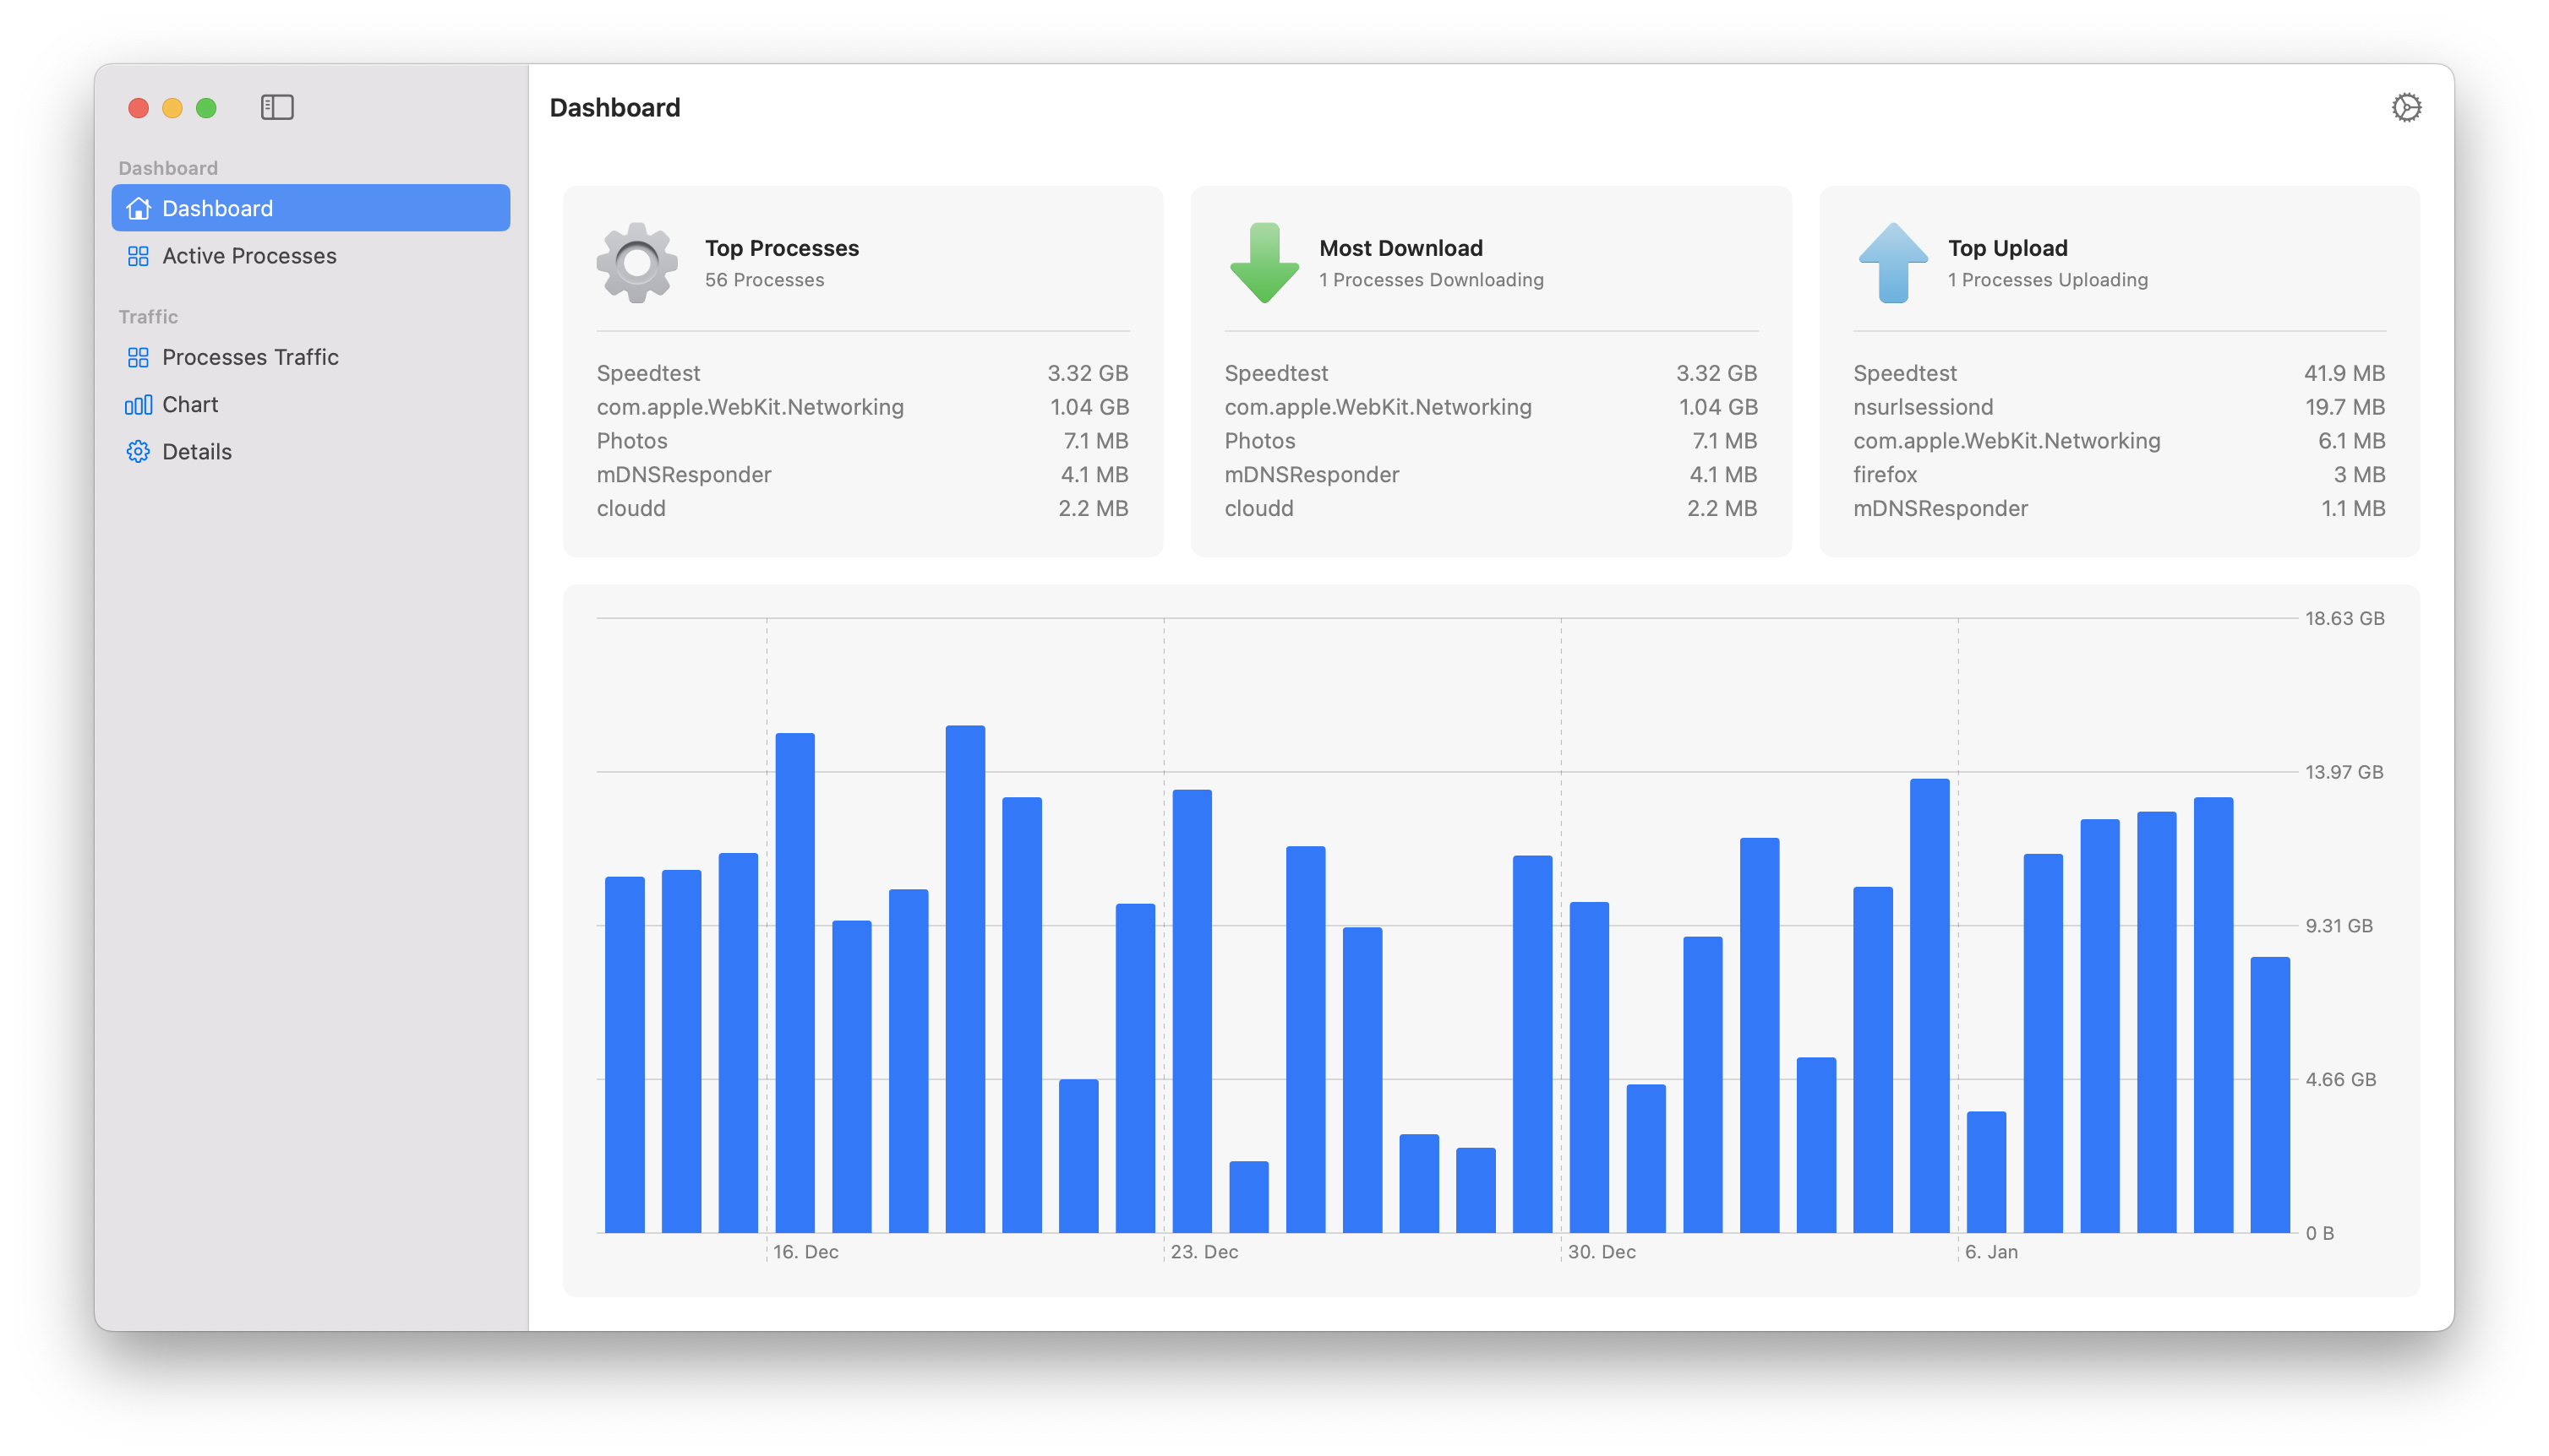
Task: Click the Details gear icon in sidebar
Action: [x=138, y=452]
